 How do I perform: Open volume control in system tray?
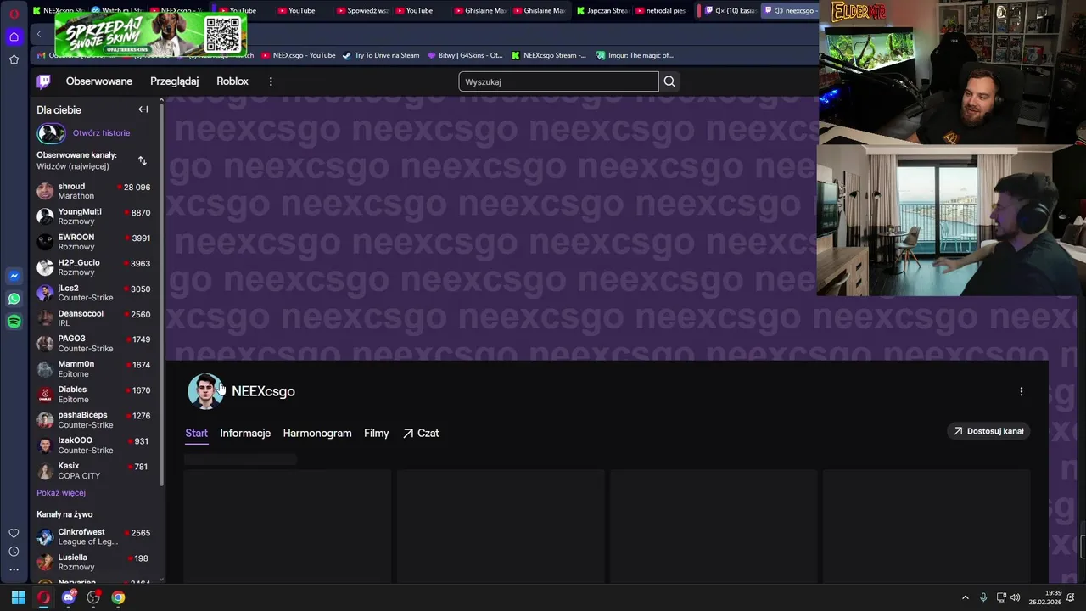1016,597
